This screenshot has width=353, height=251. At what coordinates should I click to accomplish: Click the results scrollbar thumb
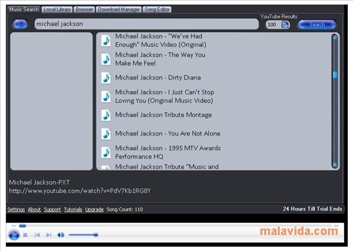(335, 75)
